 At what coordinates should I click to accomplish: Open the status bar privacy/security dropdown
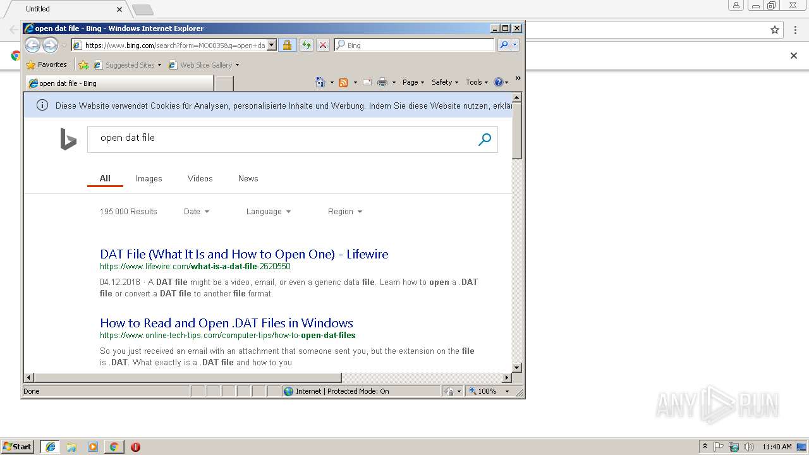pyautogui.click(x=452, y=391)
